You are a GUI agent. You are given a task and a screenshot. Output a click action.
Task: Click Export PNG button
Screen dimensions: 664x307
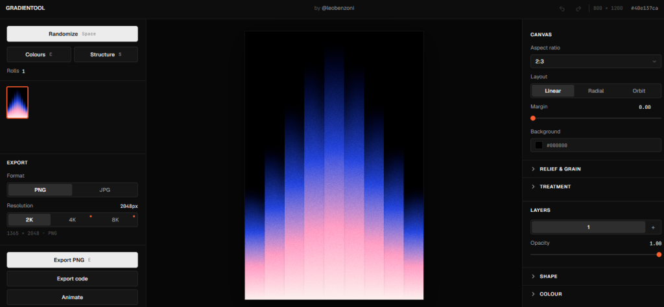coord(73,260)
